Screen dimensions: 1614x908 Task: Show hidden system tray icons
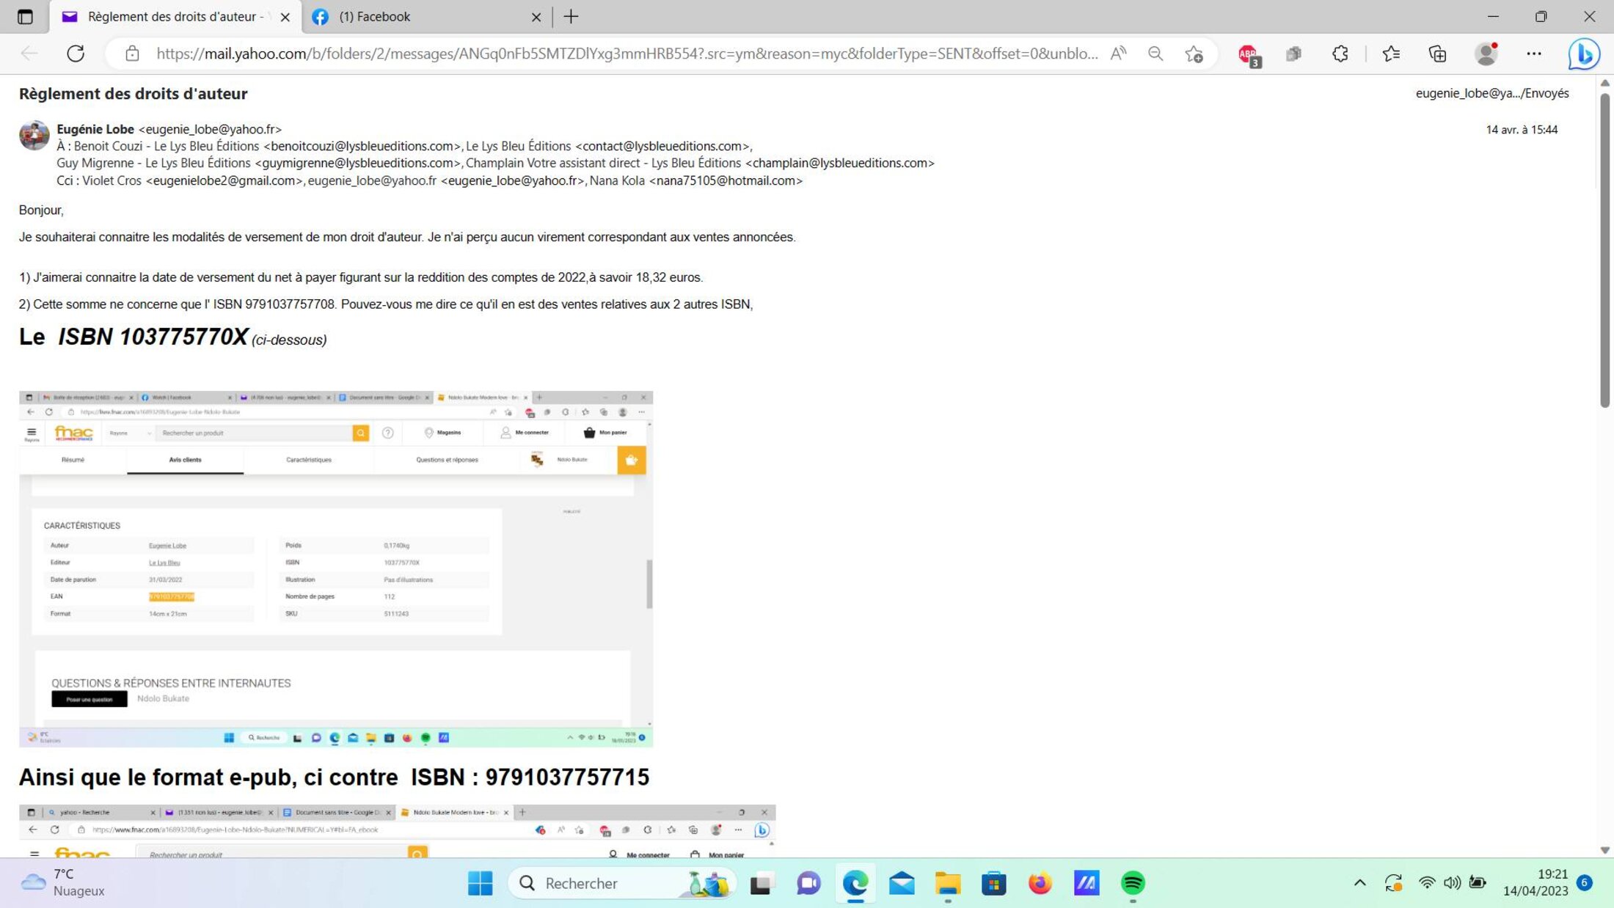(x=1359, y=883)
